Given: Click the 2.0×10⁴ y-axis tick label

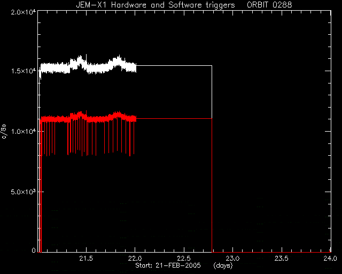Looking at the screenshot, I should coord(24,12).
